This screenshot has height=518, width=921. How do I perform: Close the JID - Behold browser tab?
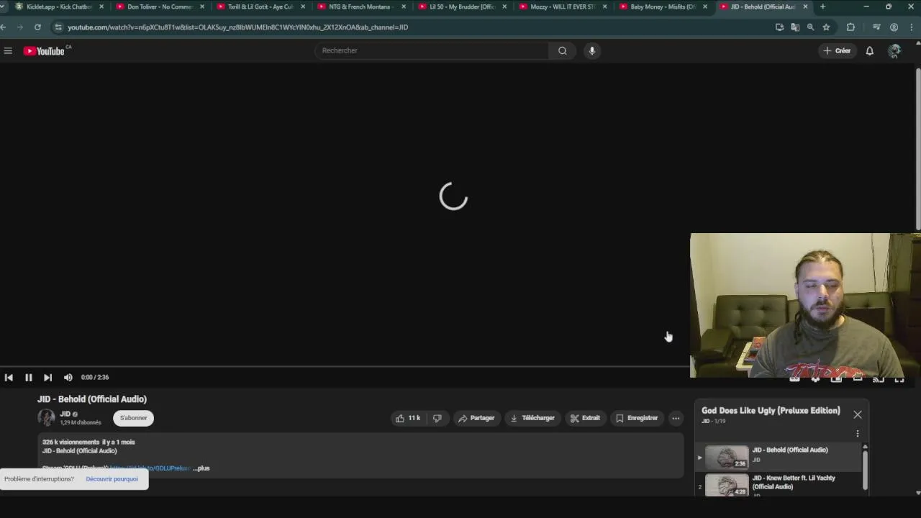(805, 6)
